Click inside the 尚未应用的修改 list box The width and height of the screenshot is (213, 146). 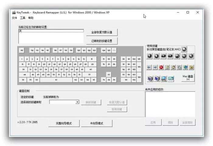point(170,104)
